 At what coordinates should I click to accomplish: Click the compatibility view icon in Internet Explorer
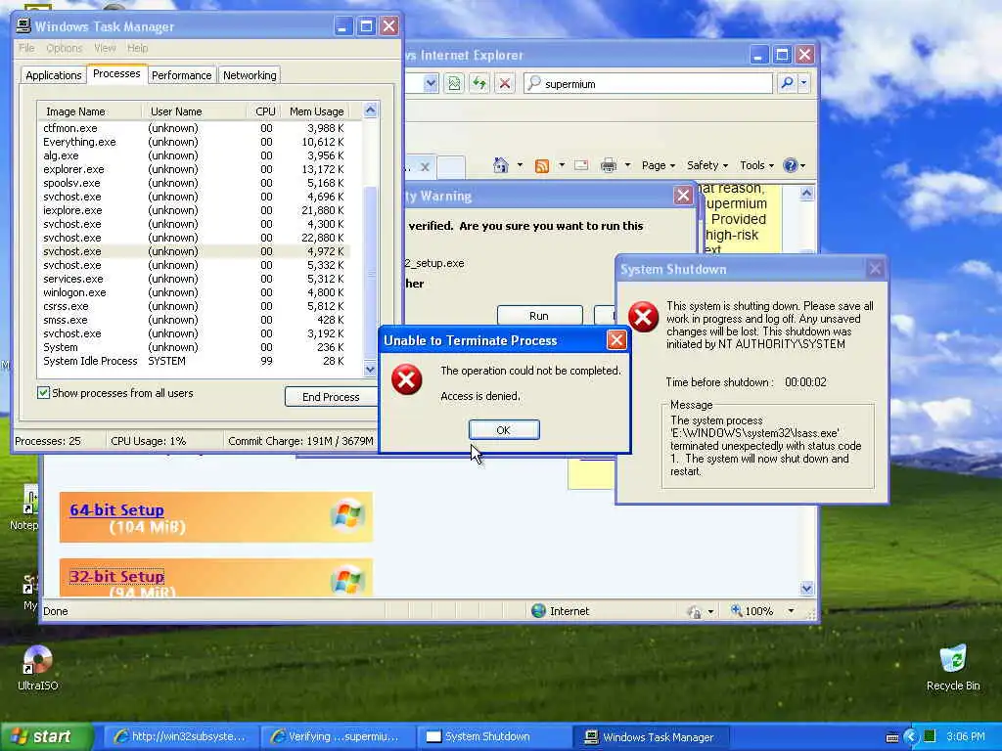[x=454, y=84]
